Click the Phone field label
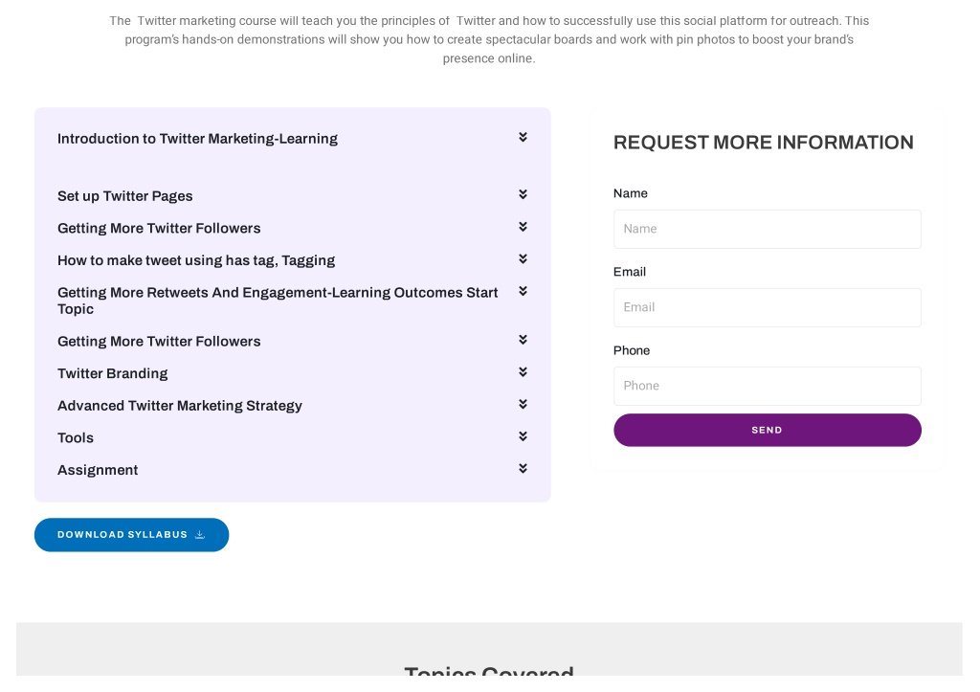The image size is (980, 692). click(x=632, y=350)
